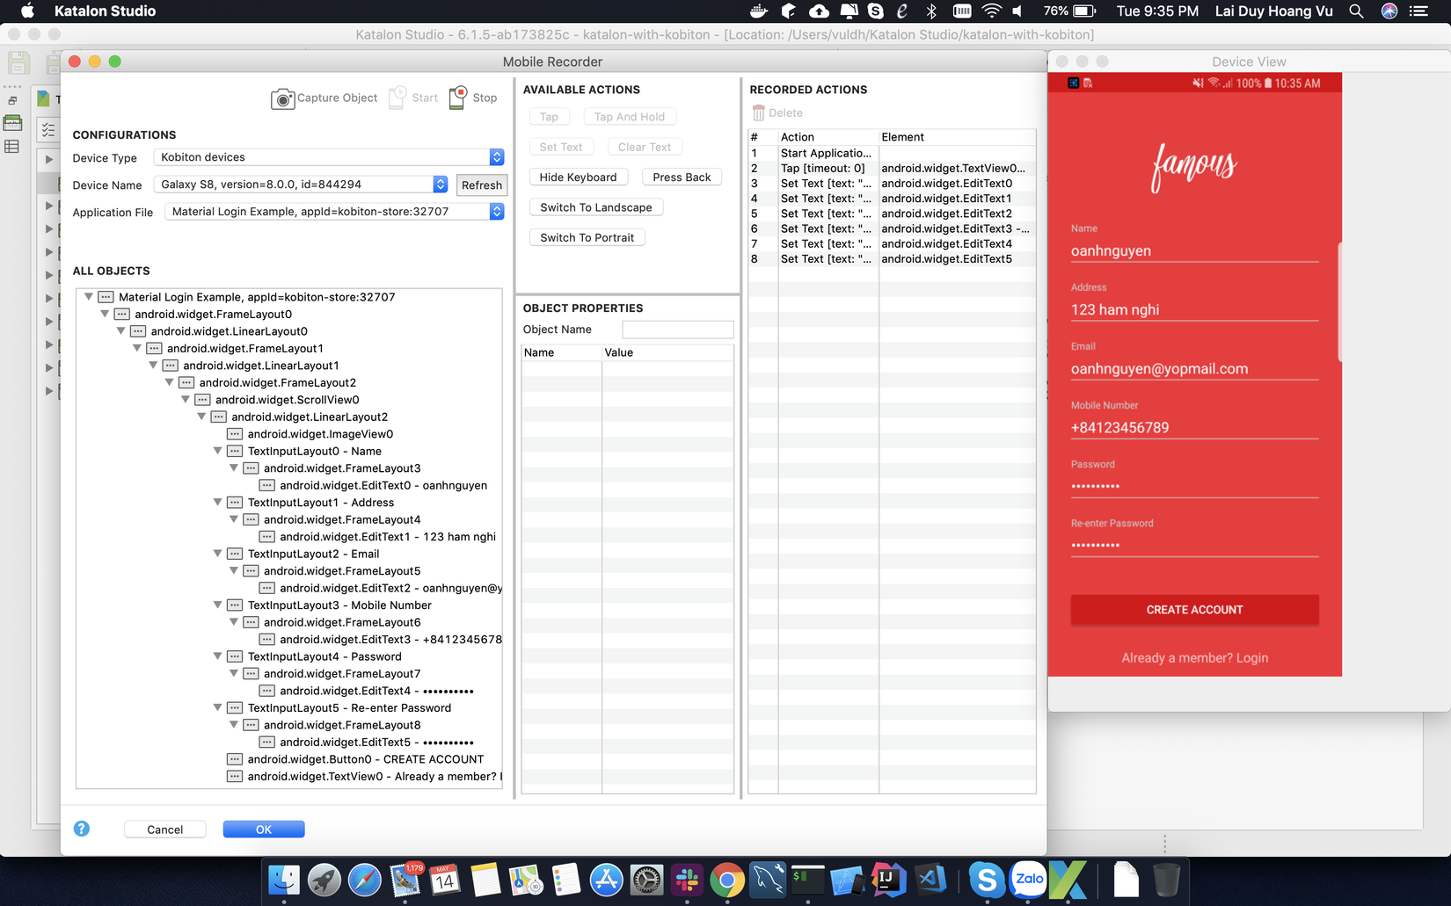This screenshot has width=1451, height=906.
Task: Collapse the TextInputLayout2 - Email node
Action: pos(218,554)
